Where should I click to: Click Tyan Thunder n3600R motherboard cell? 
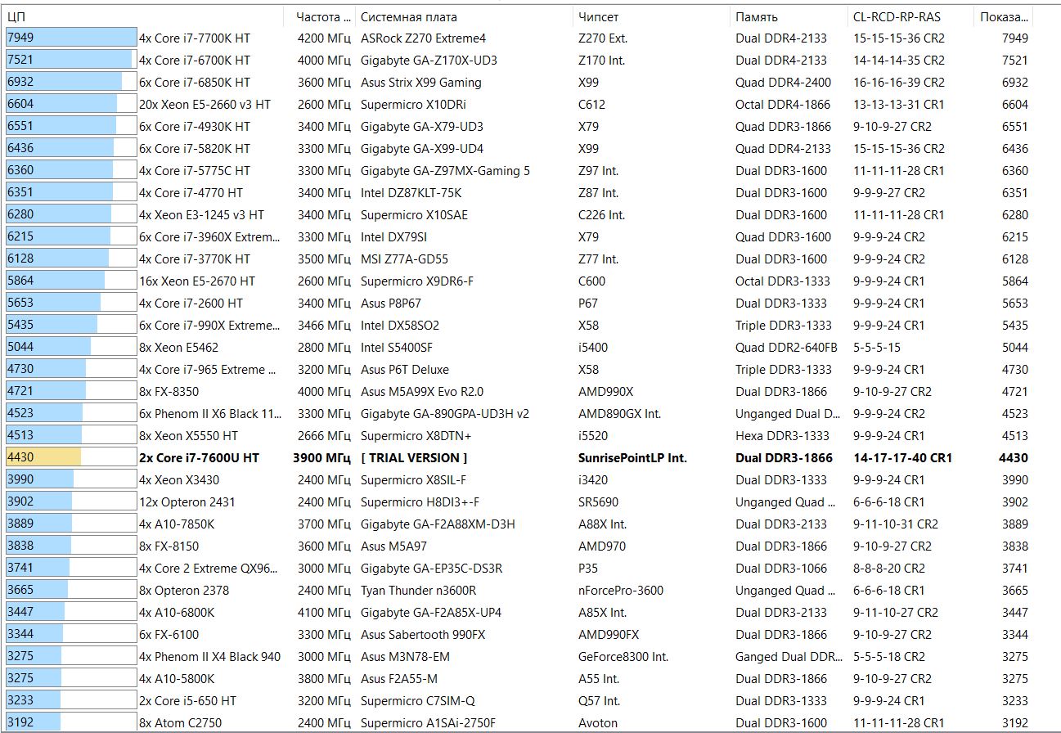(418, 591)
